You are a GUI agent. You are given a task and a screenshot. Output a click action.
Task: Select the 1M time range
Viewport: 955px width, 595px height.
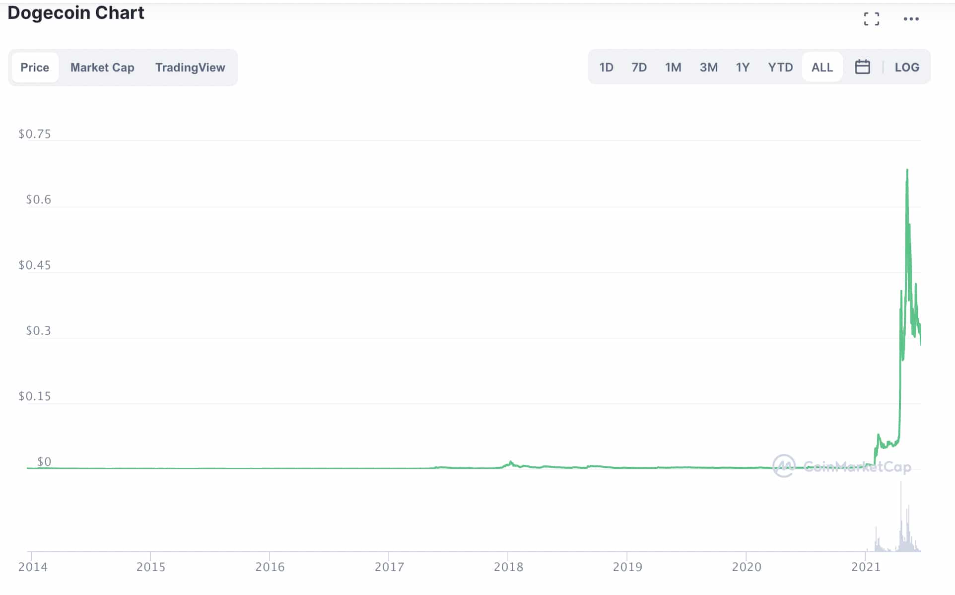coord(673,67)
